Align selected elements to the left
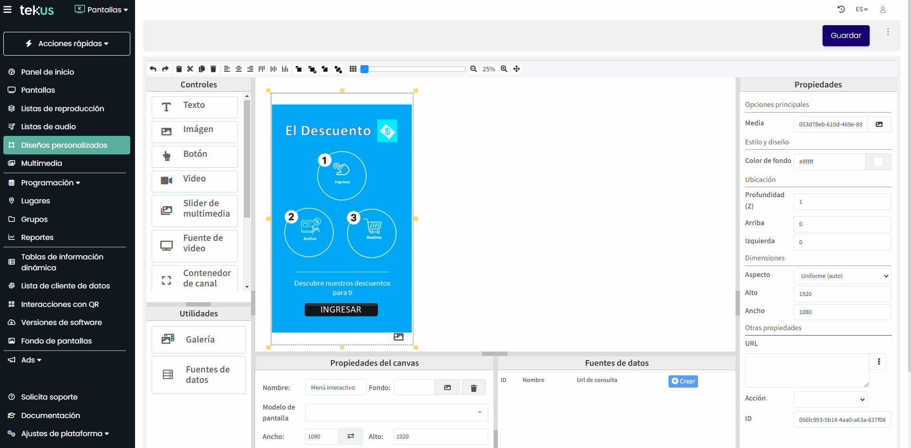The height and width of the screenshot is (448, 911). point(227,69)
